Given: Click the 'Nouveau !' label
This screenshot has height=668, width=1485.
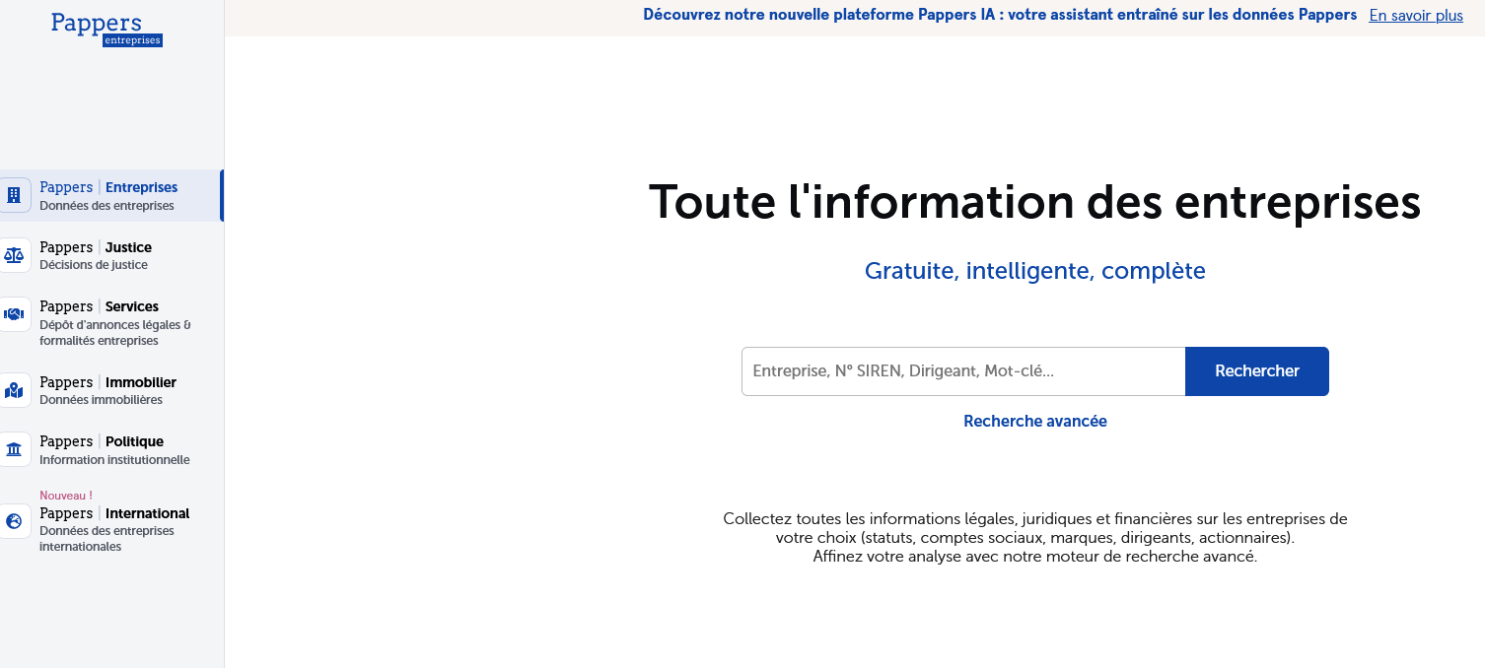Looking at the screenshot, I should [x=66, y=496].
